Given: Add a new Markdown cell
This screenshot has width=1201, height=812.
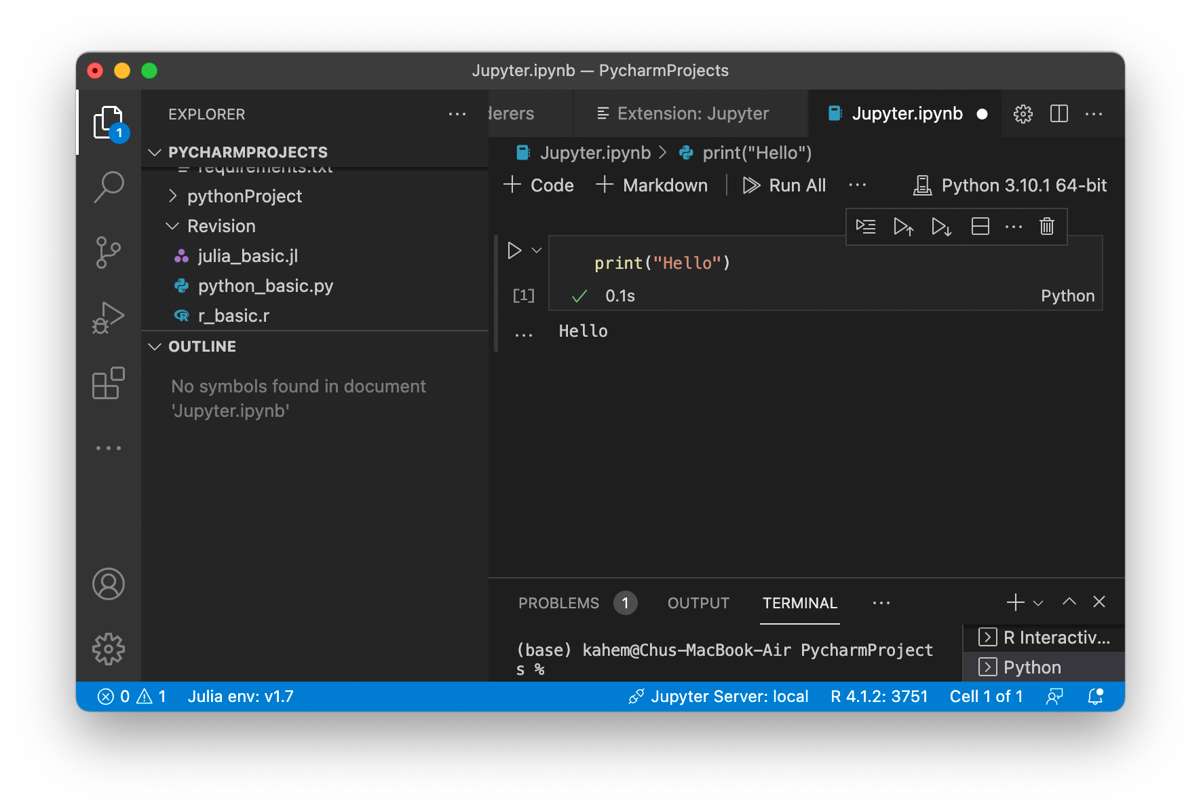Looking at the screenshot, I should (x=652, y=185).
